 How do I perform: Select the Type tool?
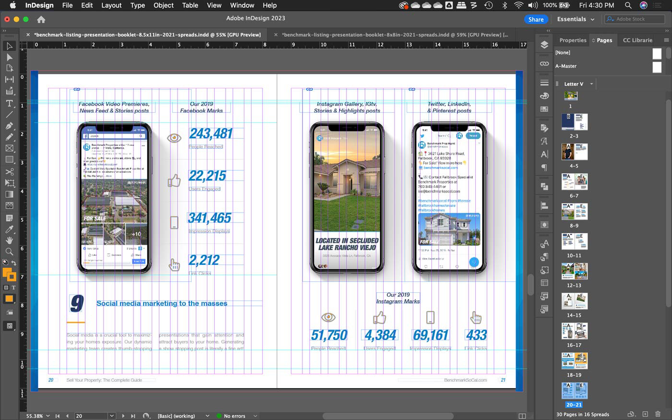[x=9, y=103]
